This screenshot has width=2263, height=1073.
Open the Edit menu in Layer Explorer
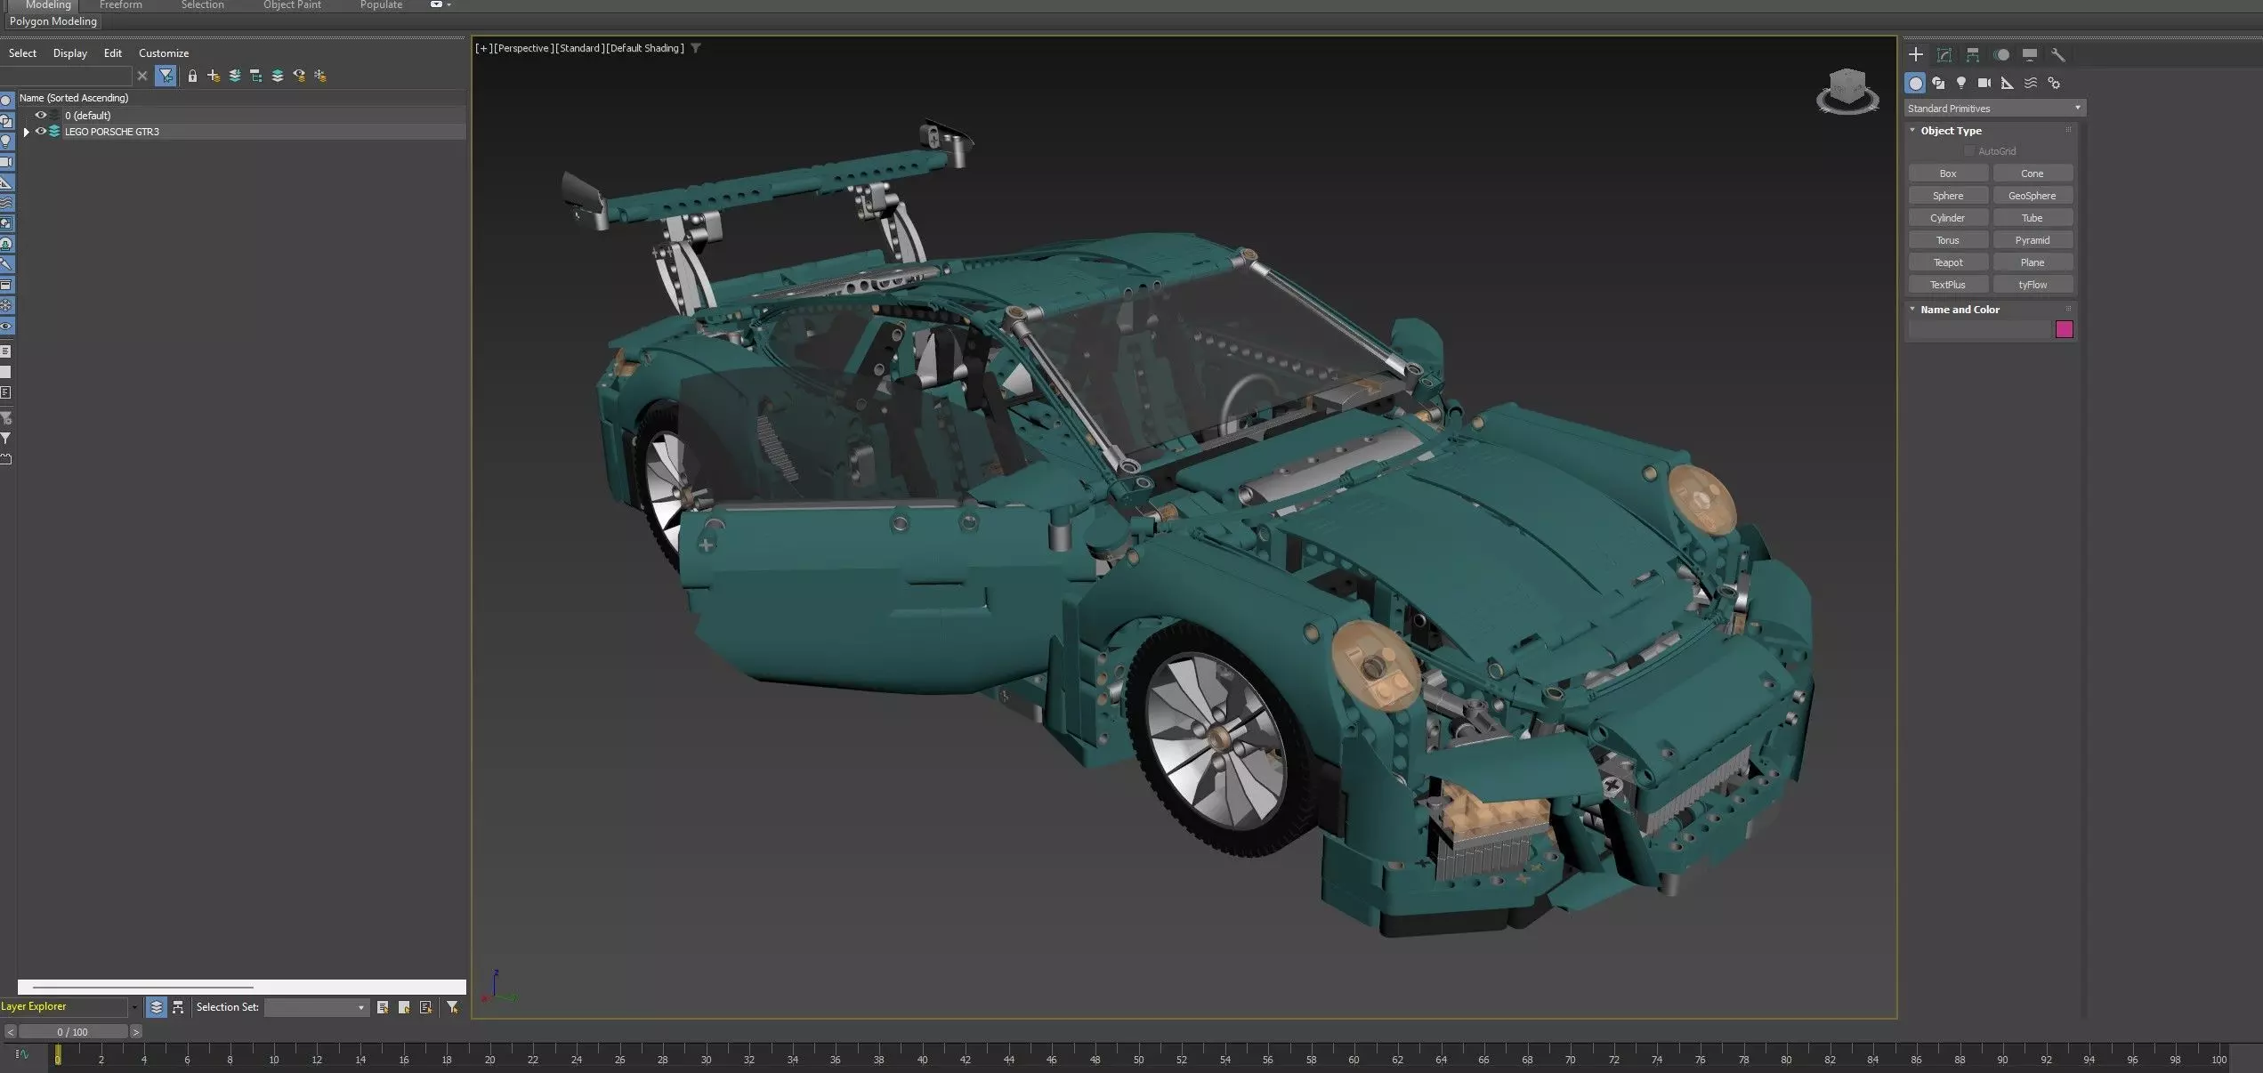113,53
